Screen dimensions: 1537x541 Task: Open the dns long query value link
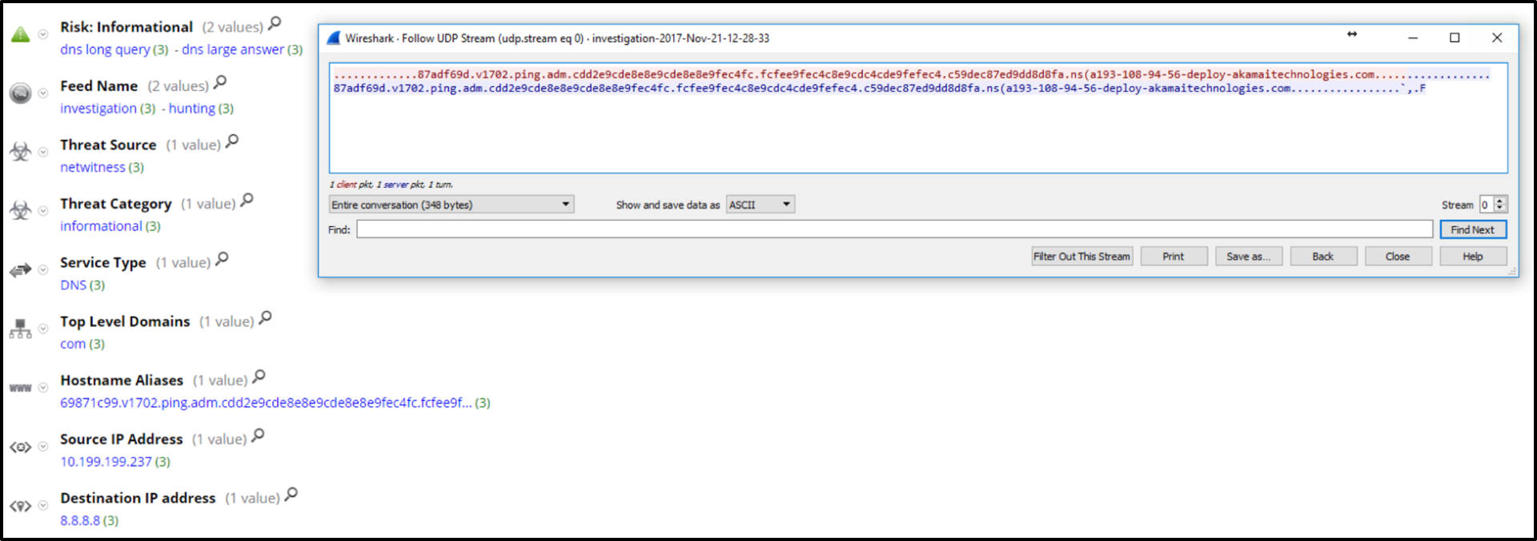[x=105, y=50]
